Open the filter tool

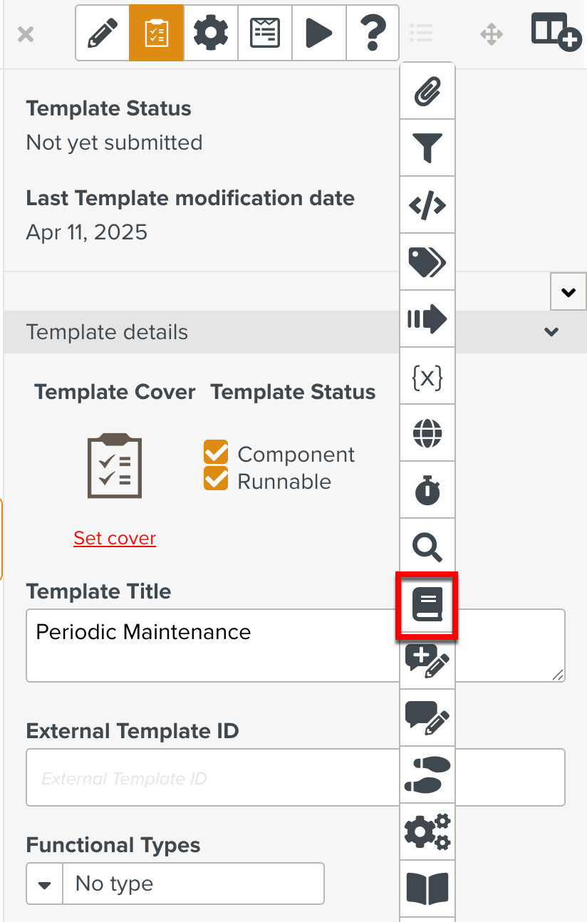pyautogui.click(x=427, y=147)
